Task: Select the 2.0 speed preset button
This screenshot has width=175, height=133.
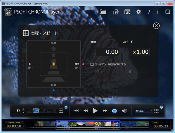Action: point(48,111)
